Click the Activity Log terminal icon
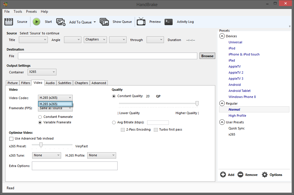Image resolution: width=294 pixels, height=195 pixels. click(x=169, y=22)
